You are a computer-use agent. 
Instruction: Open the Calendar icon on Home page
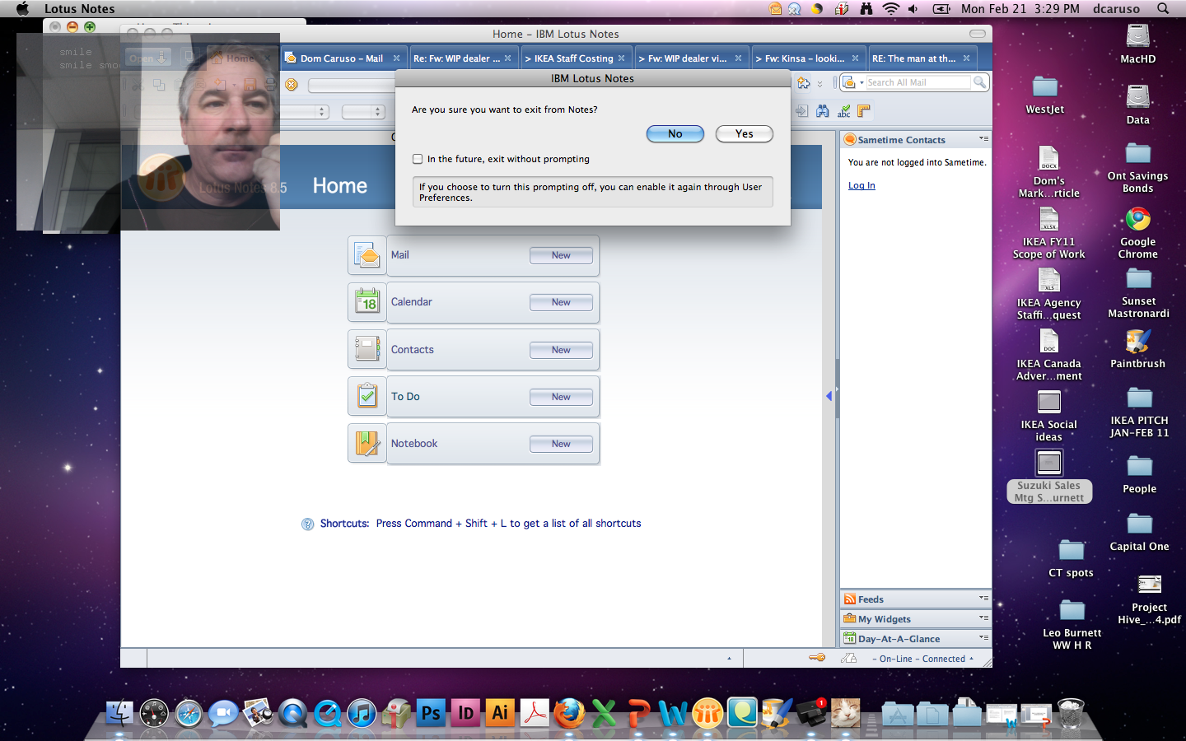367,303
